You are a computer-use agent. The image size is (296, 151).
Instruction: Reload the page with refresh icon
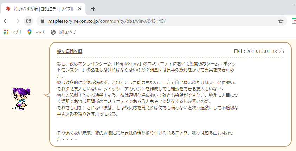point(28,21)
